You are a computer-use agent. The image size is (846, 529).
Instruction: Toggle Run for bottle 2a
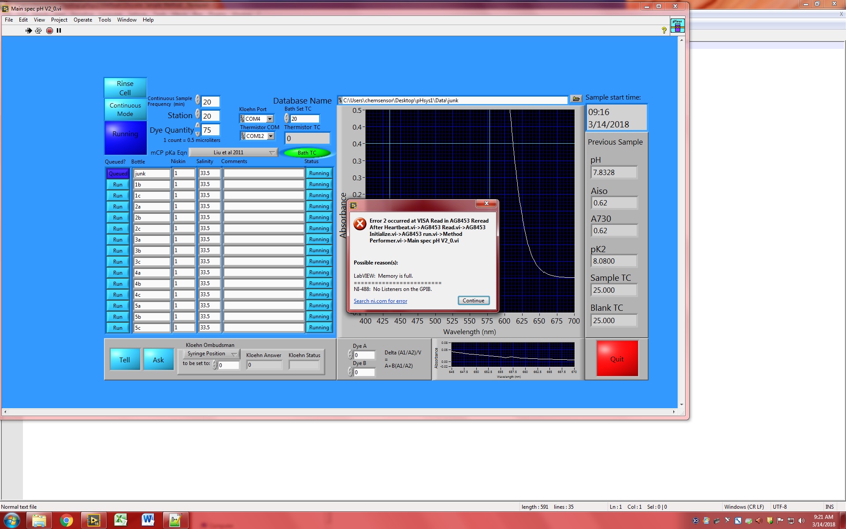click(118, 206)
